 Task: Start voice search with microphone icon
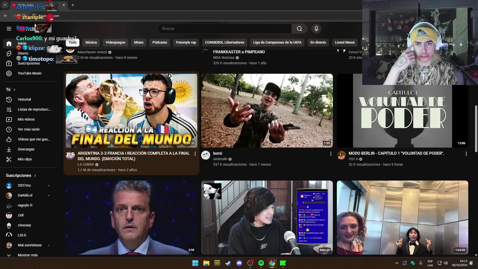316,28
